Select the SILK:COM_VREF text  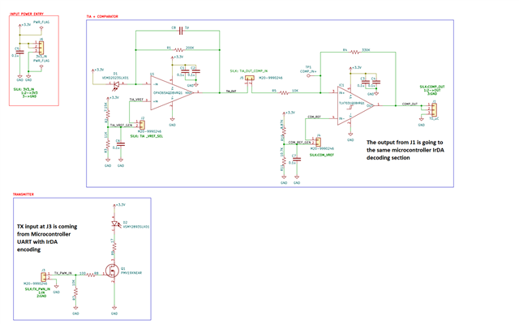click(x=322, y=155)
